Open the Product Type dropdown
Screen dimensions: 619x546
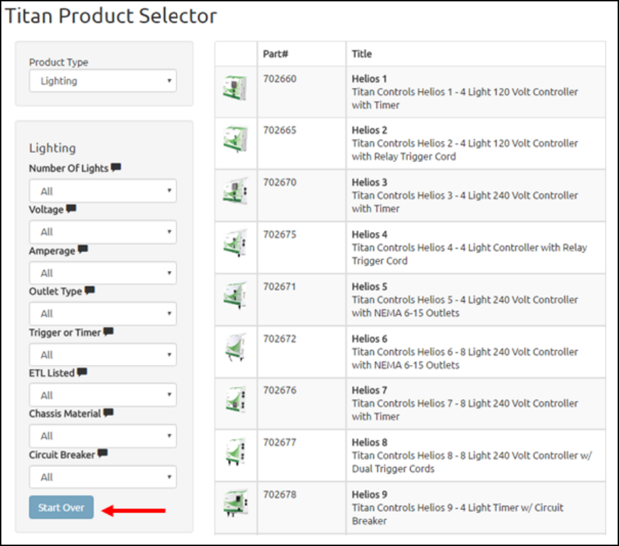tap(103, 81)
